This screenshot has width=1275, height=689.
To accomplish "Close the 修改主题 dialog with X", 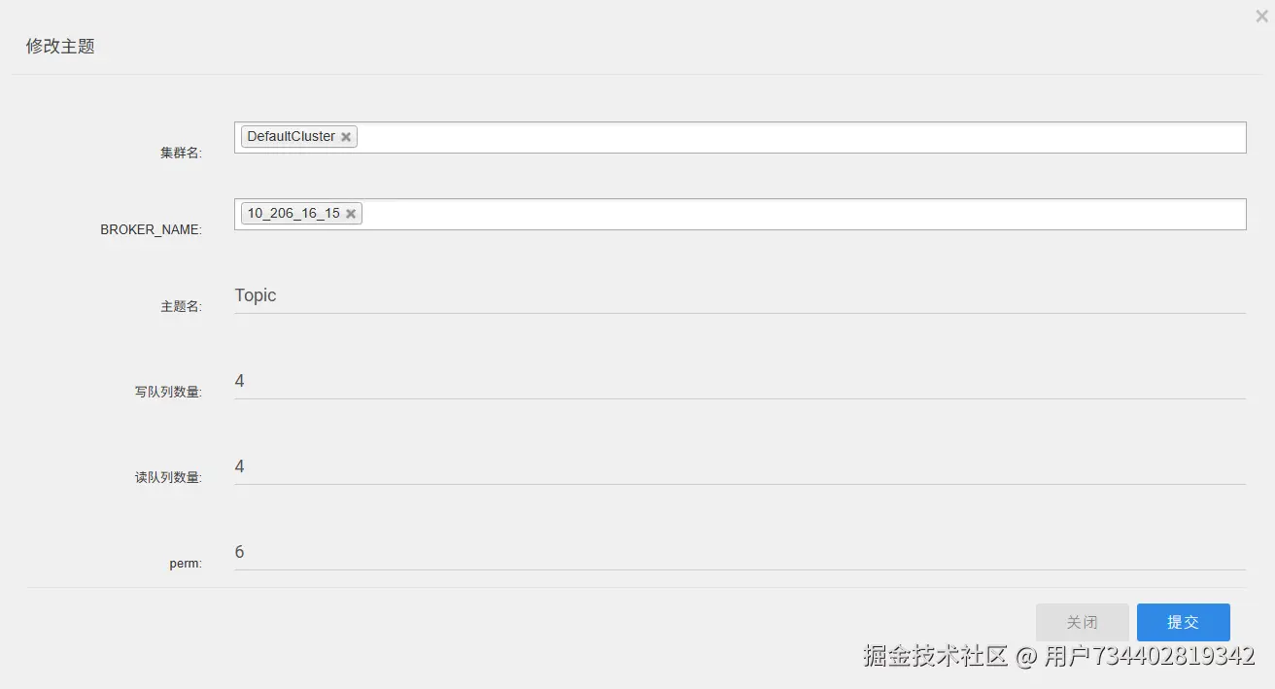I will pos(1261,16).
